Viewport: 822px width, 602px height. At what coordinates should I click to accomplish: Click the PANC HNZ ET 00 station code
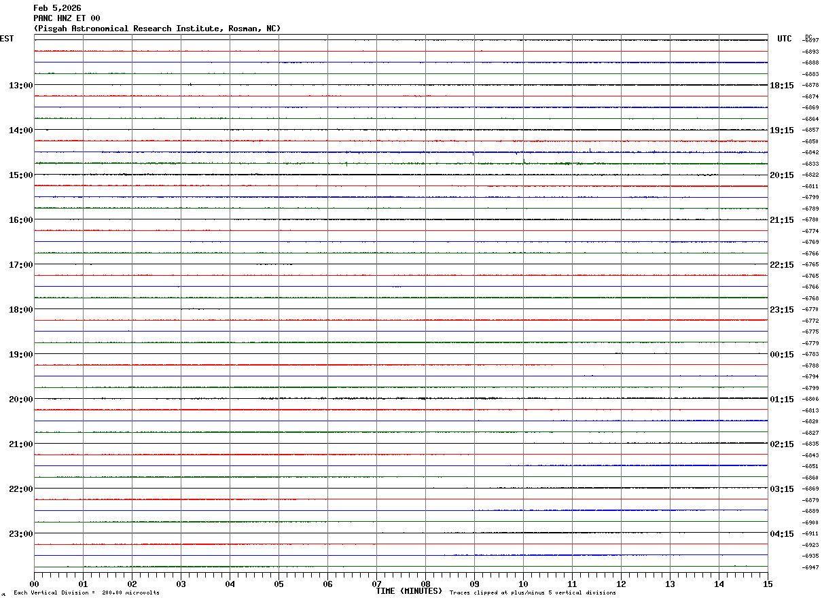coord(67,18)
